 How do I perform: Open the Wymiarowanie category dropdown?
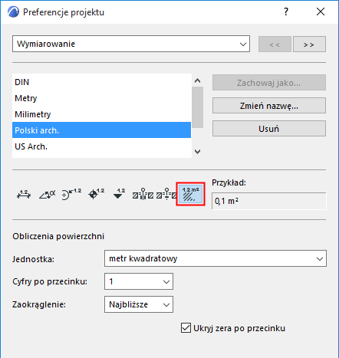tap(131, 44)
